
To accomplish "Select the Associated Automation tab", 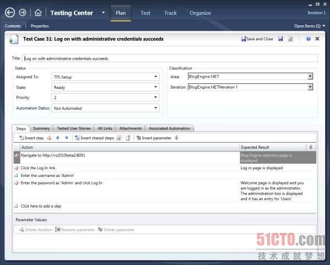I will click(x=169, y=128).
